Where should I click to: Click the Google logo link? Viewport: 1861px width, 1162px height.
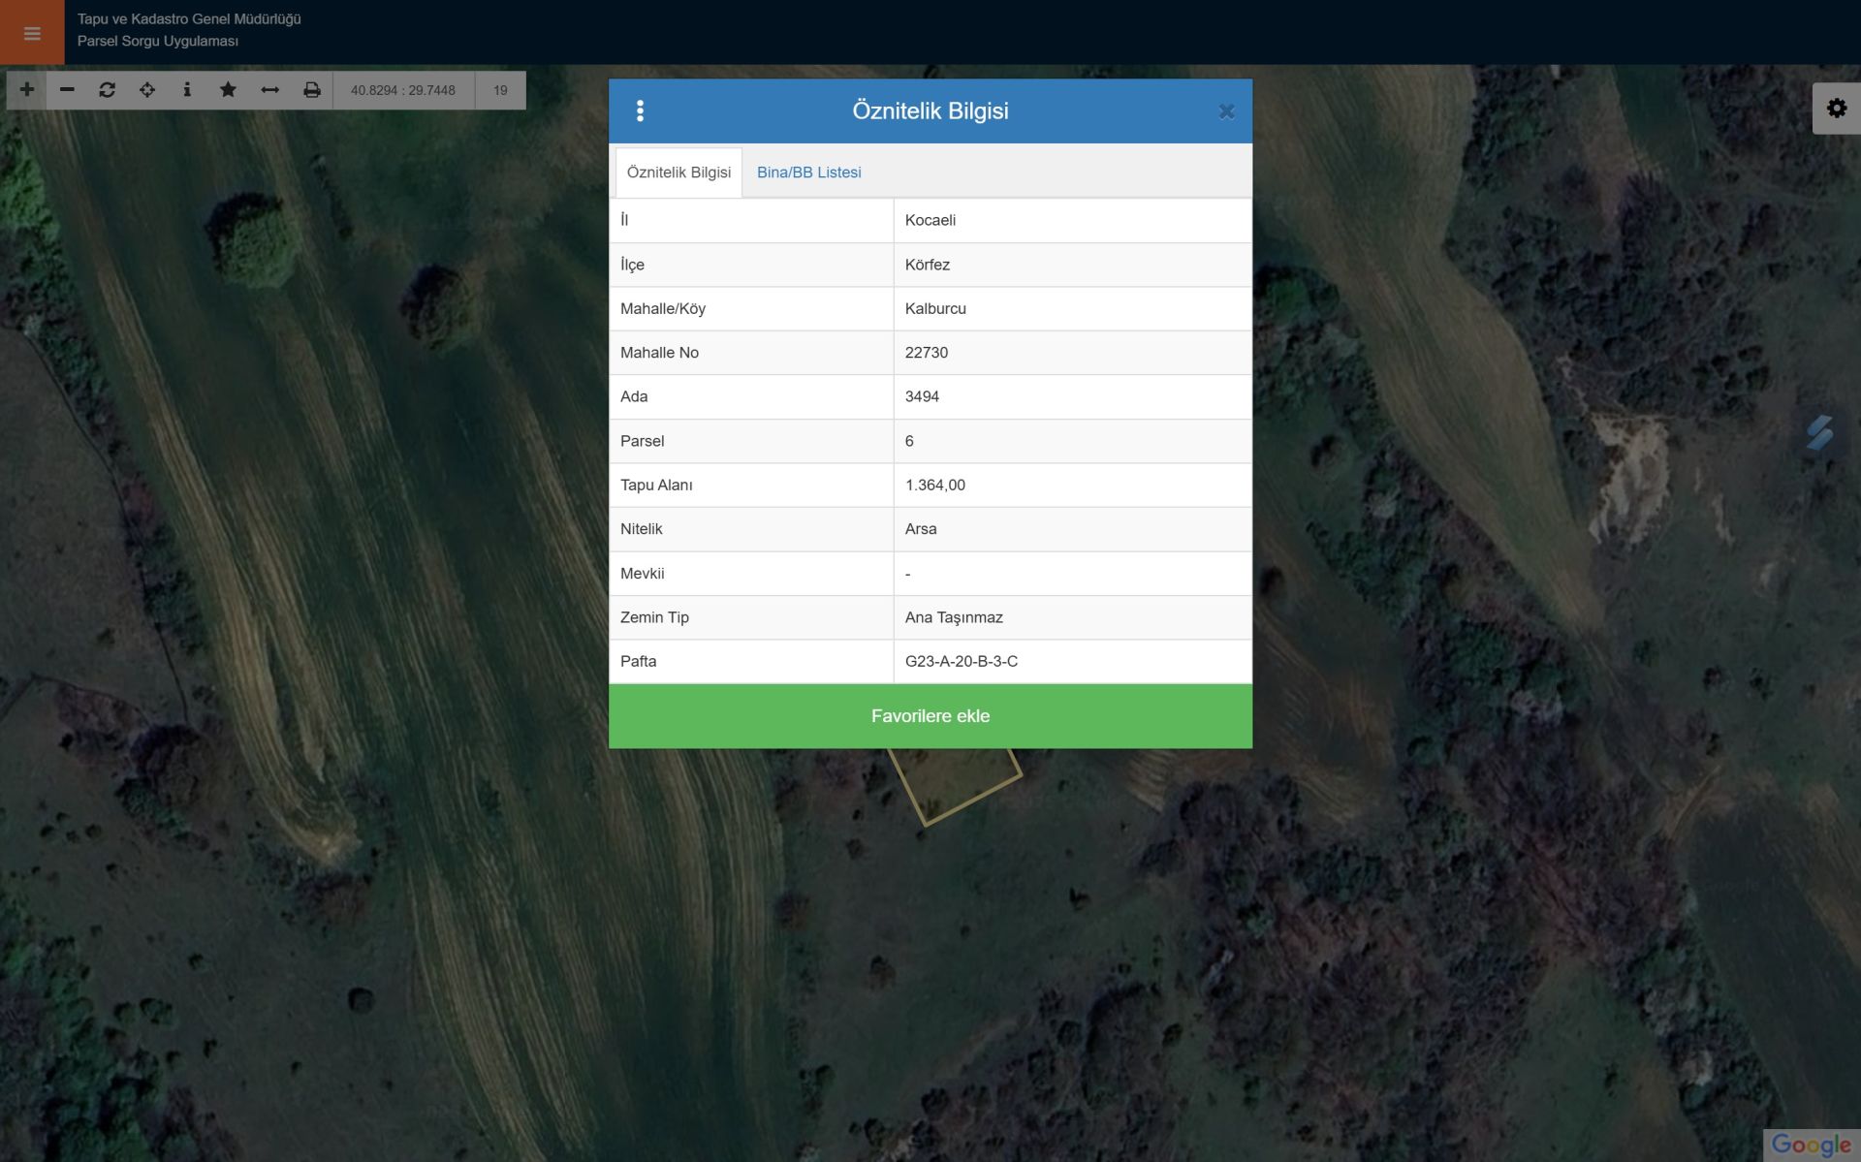[x=1810, y=1145]
